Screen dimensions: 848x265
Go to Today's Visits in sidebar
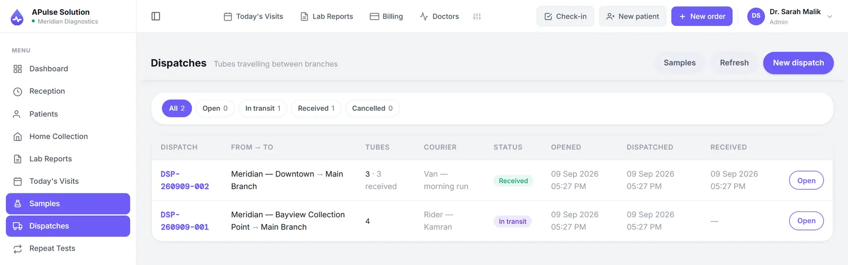click(x=68, y=181)
